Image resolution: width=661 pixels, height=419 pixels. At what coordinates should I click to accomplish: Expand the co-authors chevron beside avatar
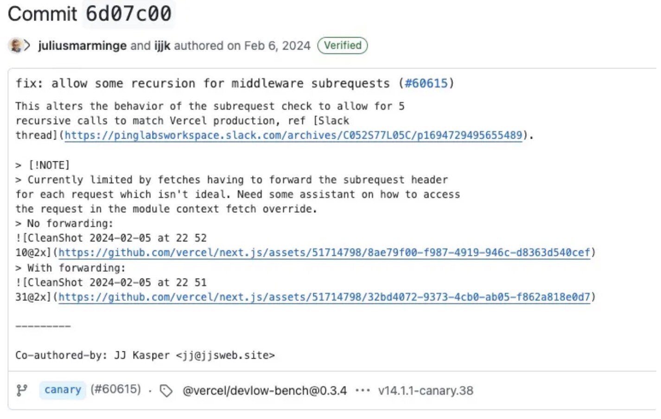pyautogui.click(x=27, y=45)
